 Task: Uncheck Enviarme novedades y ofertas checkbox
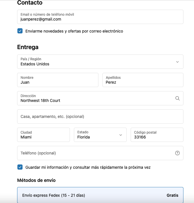(20, 31)
